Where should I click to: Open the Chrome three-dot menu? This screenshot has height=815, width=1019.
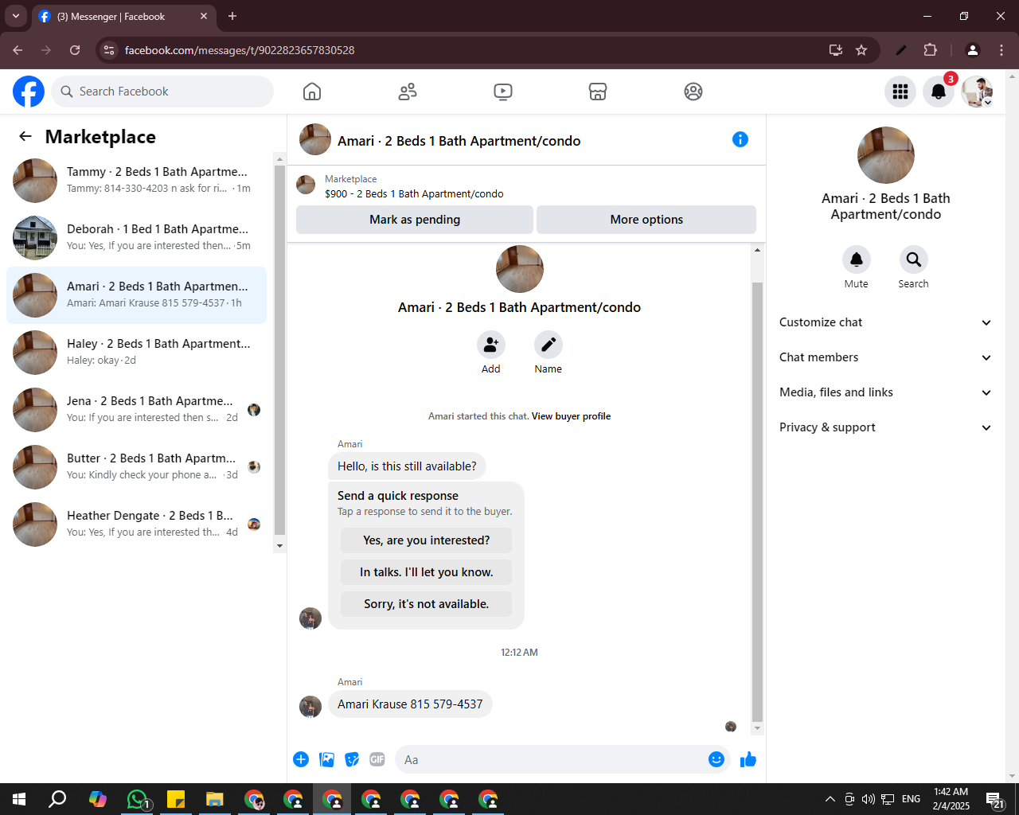click(1001, 50)
